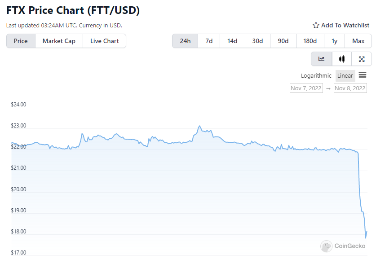Screen dimensions: 376x259
Task: Switch to candlestick chart icon
Action: click(x=342, y=59)
